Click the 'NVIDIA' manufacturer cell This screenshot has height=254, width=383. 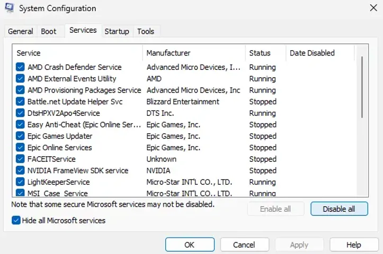158,170
